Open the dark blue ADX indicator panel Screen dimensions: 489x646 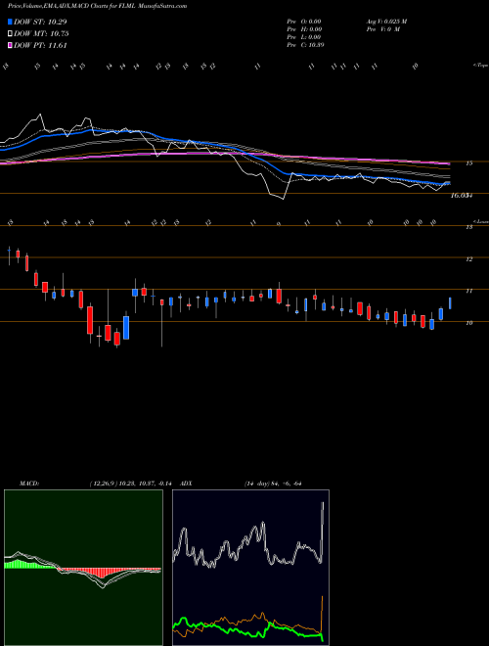click(250, 568)
